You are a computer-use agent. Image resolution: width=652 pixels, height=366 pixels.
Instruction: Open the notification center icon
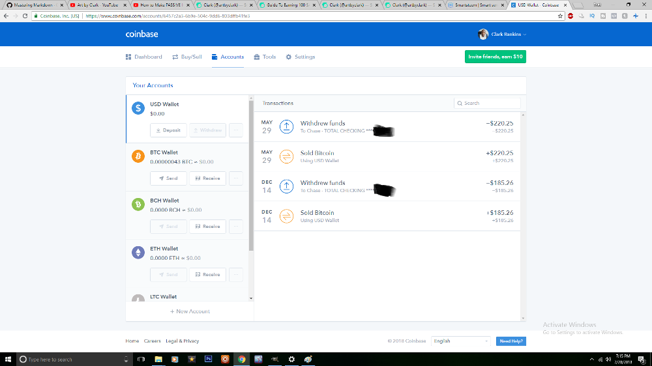(642, 359)
